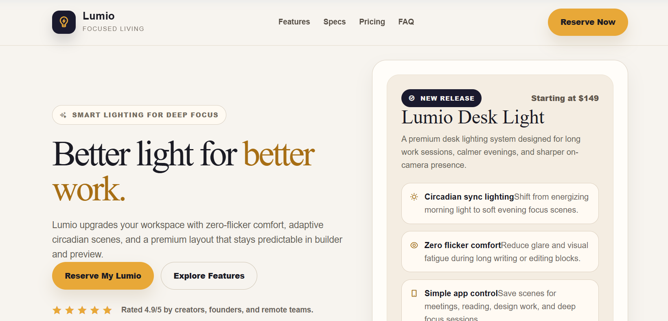Click the sun icon beside Circadian sync lighting
Viewport: 668px width, 321px height.
pos(414,197)
